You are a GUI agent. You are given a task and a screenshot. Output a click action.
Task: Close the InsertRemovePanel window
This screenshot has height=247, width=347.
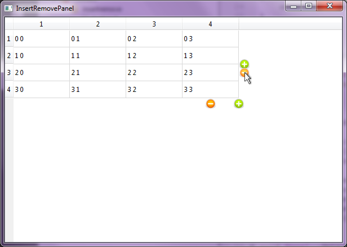click(x=330, y=6)
